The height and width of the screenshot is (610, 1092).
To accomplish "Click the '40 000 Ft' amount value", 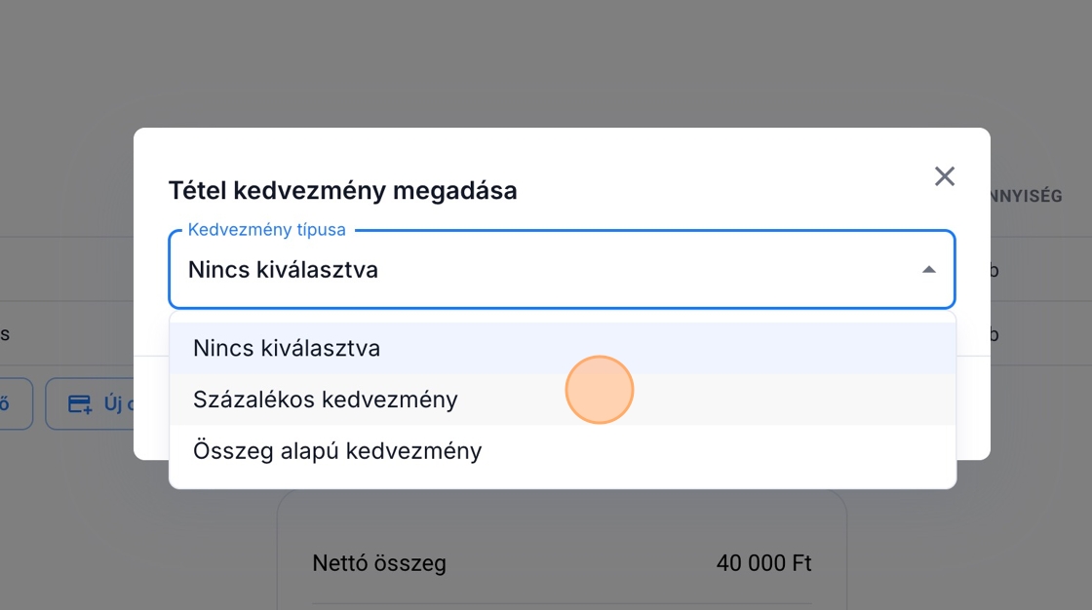I will coord(763,563).
